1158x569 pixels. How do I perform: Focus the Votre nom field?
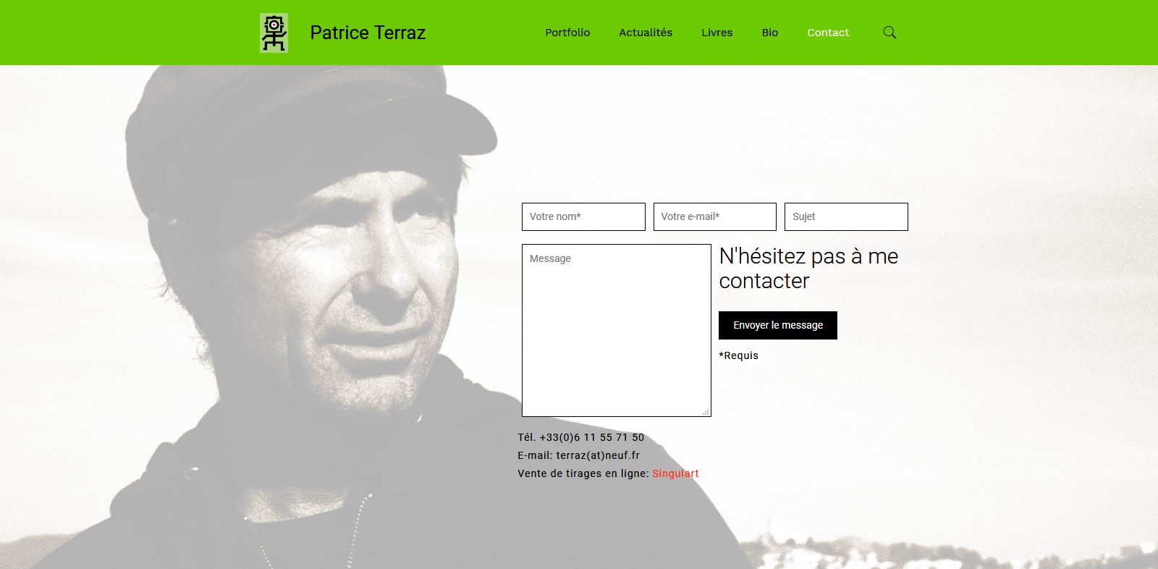coord(583,216)
